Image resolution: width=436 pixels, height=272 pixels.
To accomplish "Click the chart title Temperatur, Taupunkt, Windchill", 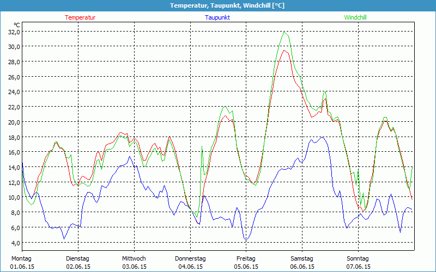I will click(227, 5).
